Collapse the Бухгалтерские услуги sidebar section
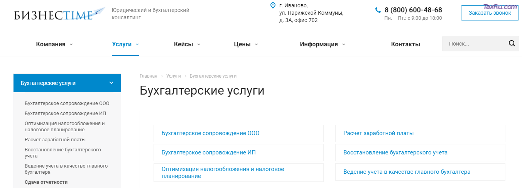The image size is (522, 188). [111, 83]
